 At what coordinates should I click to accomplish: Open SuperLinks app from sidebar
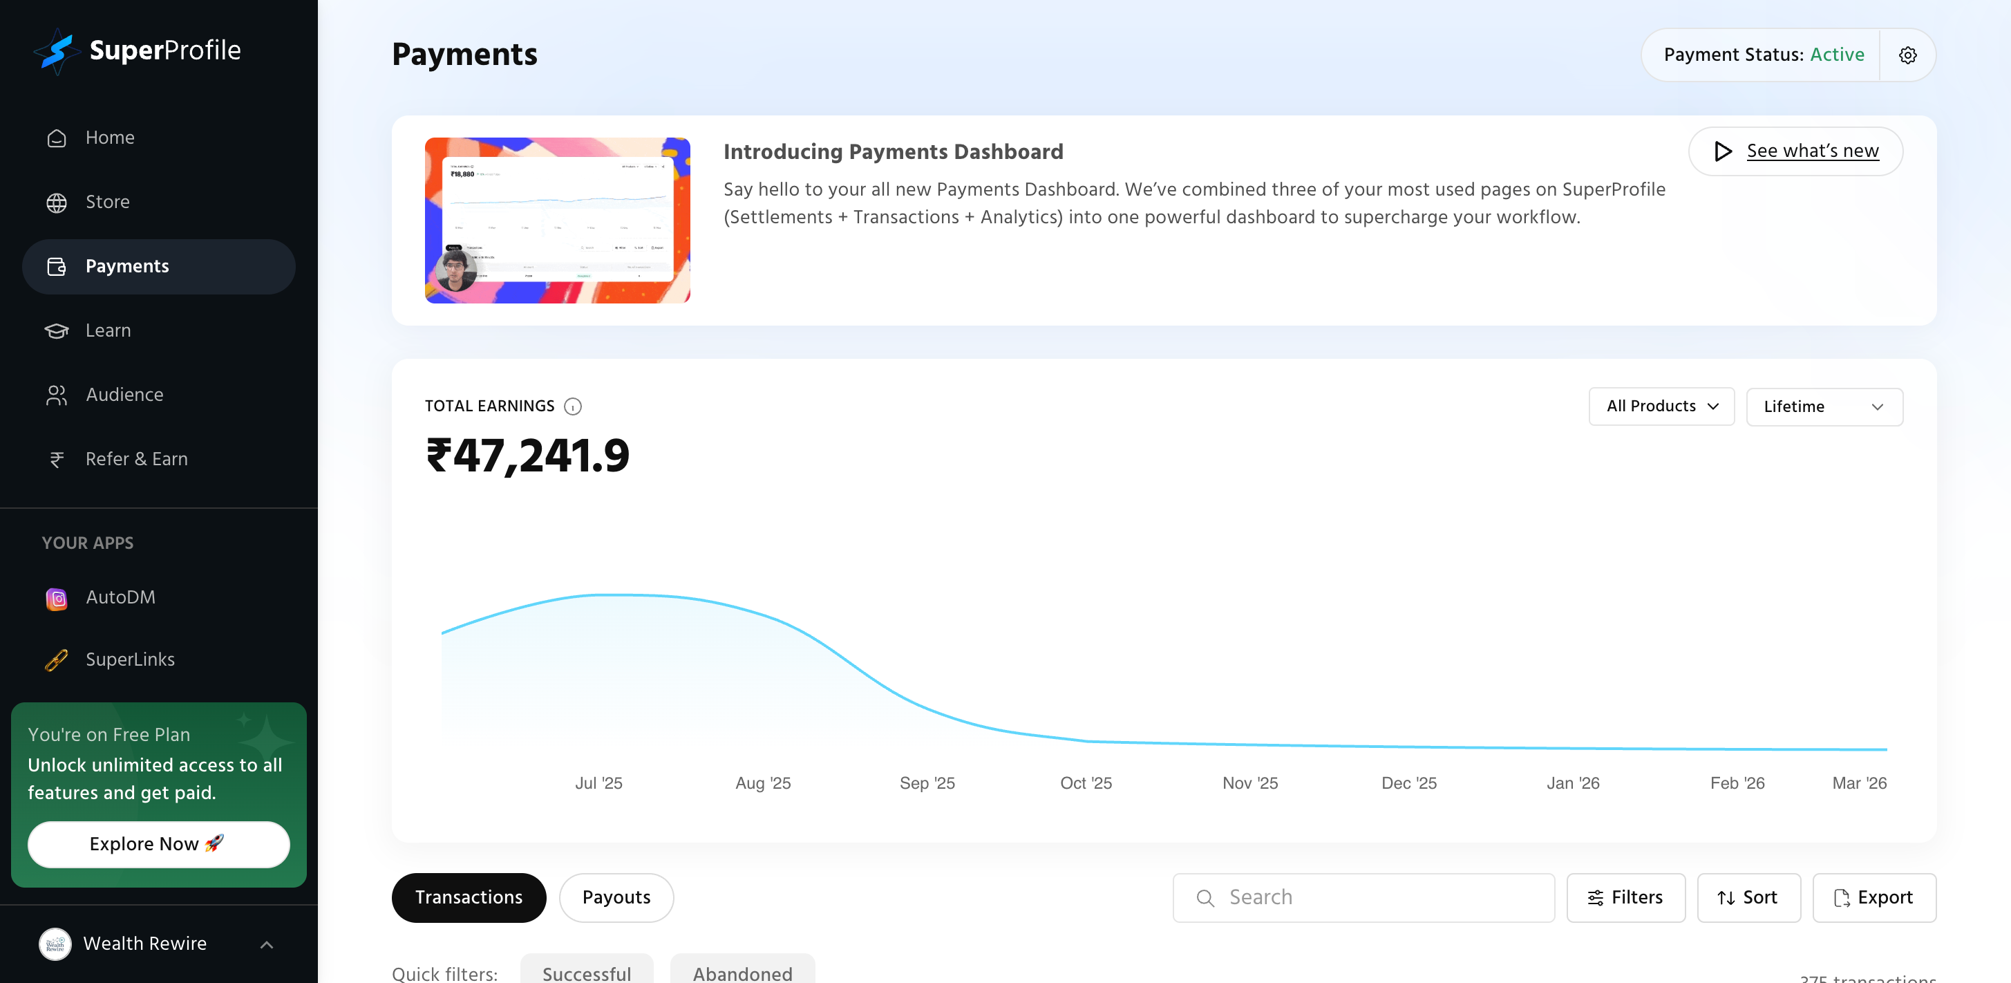point(130,659)
